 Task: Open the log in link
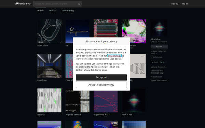pos(185,4)
